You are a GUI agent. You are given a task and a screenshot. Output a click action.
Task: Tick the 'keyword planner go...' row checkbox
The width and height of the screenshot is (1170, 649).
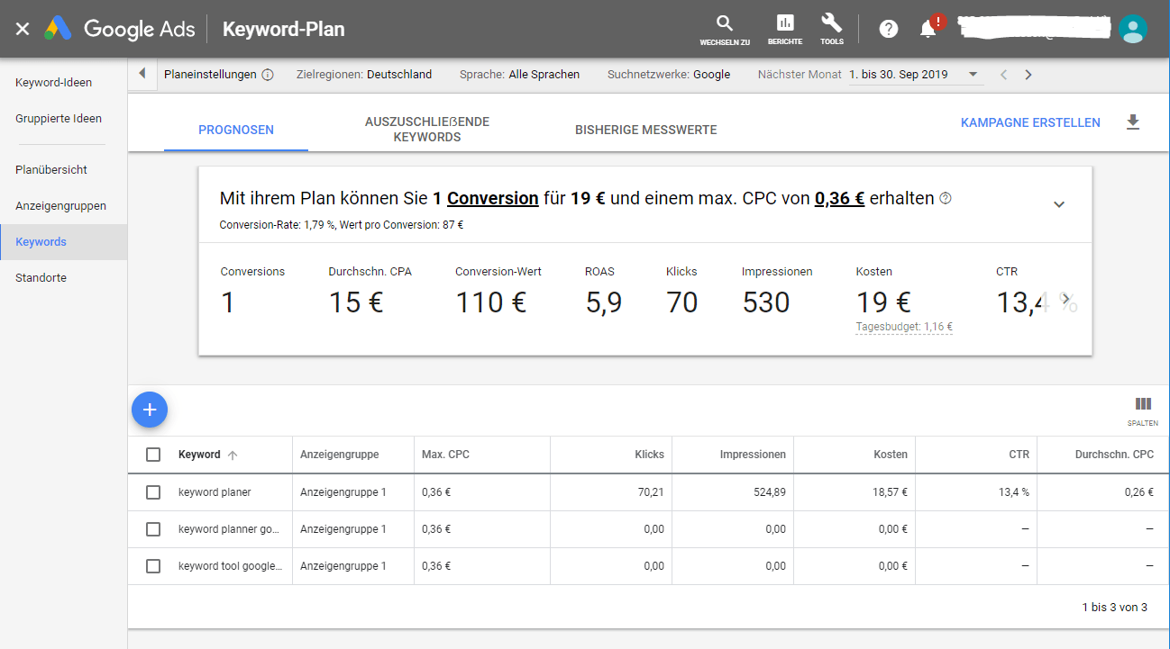[153, 529]
